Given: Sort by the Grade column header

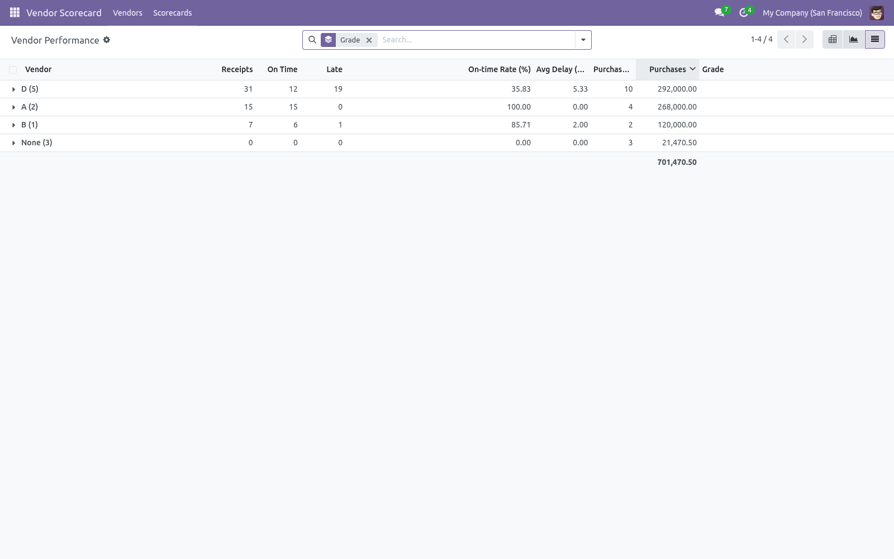Looking at the screenshot, I should 713,69.
